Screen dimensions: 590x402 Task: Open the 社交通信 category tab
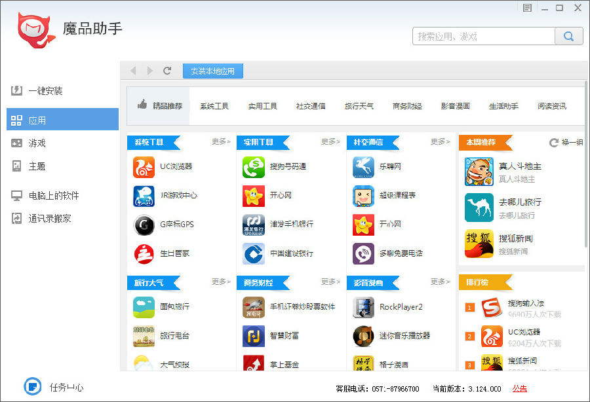pyautogui.click(x=311, y=106)
